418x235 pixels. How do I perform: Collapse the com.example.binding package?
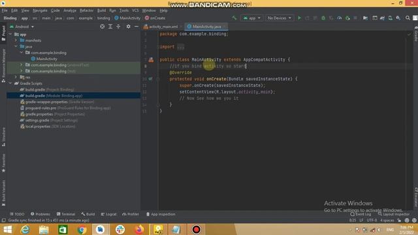coord(22,52)
